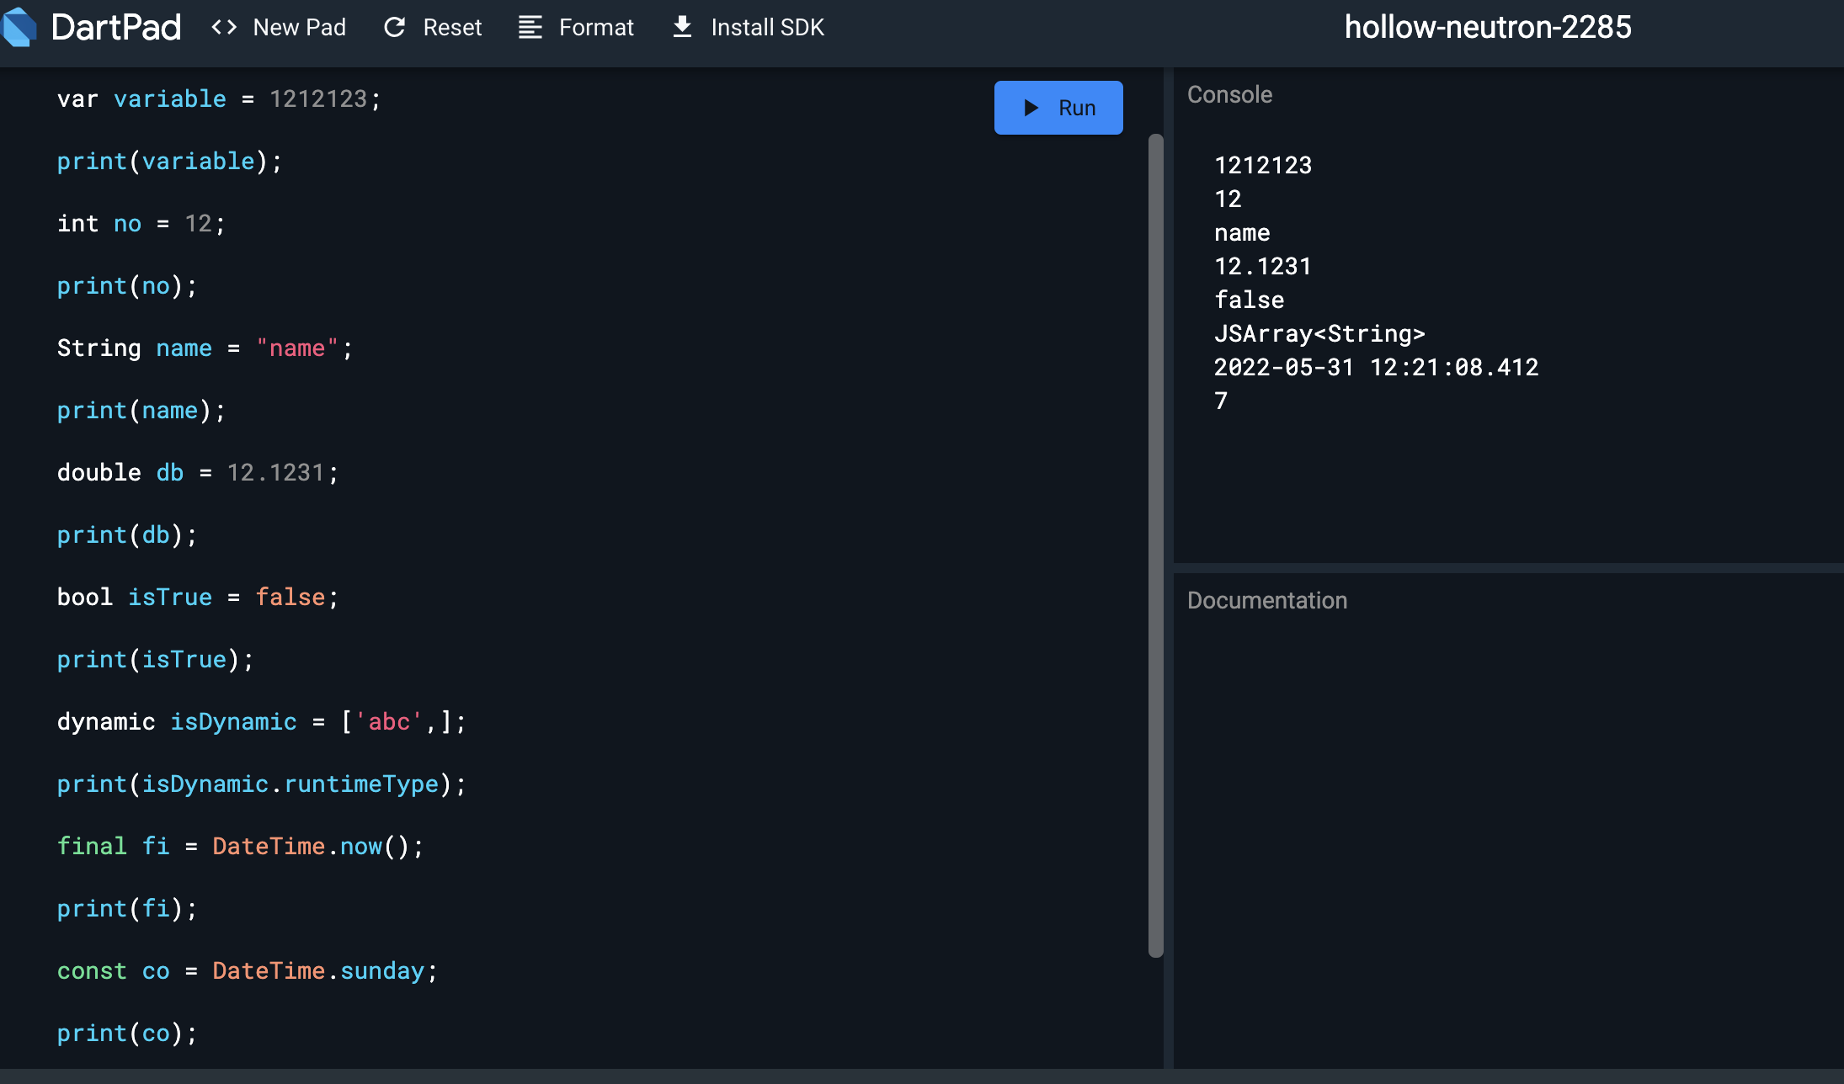Click the JSArray<String> console output line
The image size is (1844, 1084).
(1319, 334)
